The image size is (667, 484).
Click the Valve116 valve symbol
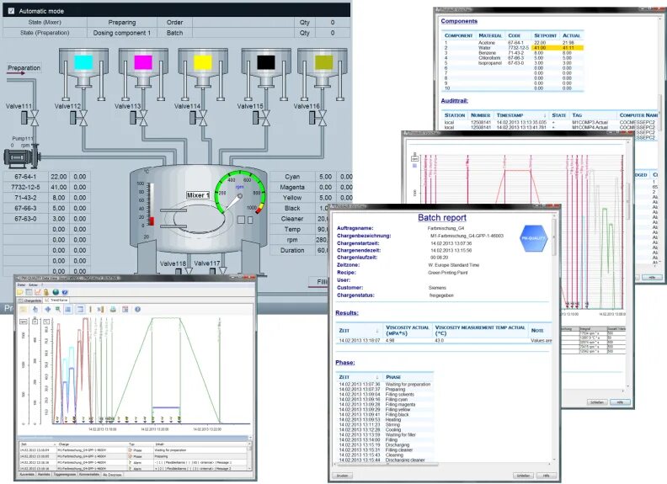[x=318, y=117]
